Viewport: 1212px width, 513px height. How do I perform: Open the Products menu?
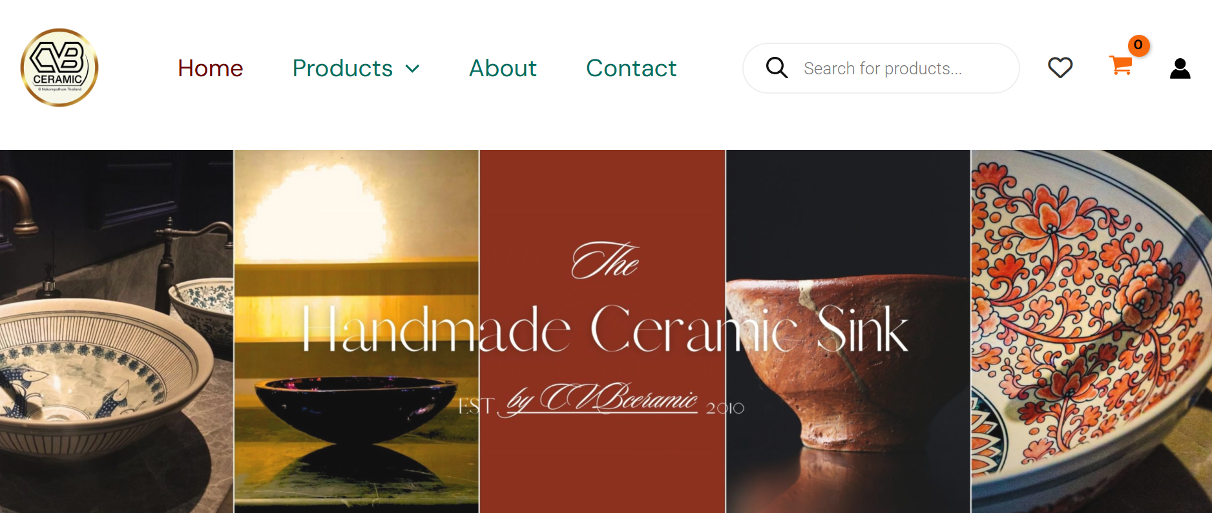[x=342, y=68]
